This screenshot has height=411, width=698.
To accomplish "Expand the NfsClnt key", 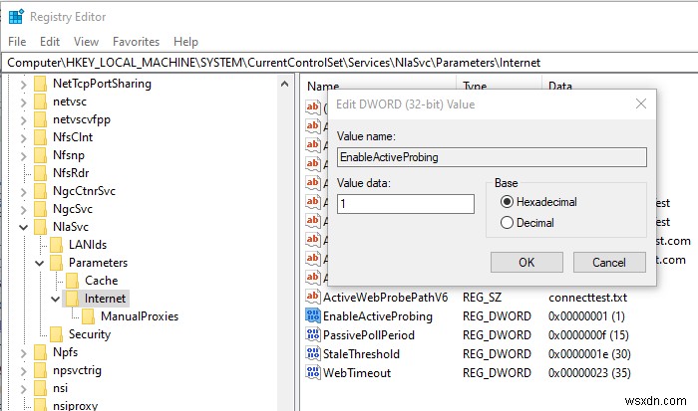I will pos(24,137).
